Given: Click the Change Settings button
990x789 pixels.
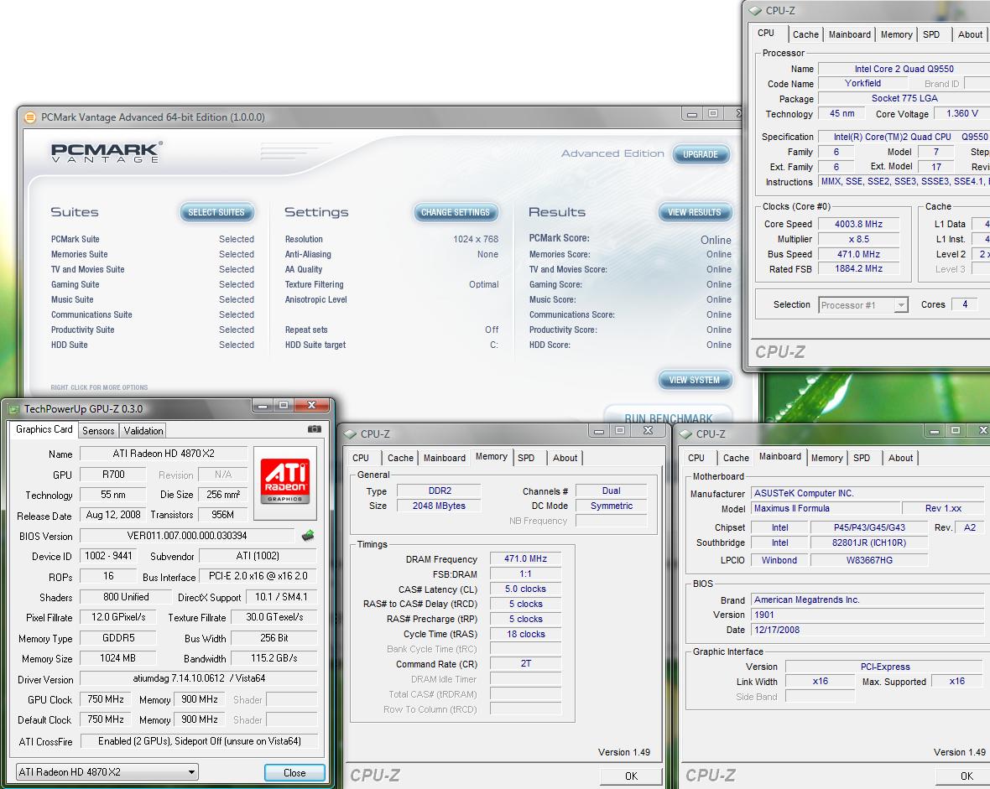Looking at the screenshot, I should (456, 212).
